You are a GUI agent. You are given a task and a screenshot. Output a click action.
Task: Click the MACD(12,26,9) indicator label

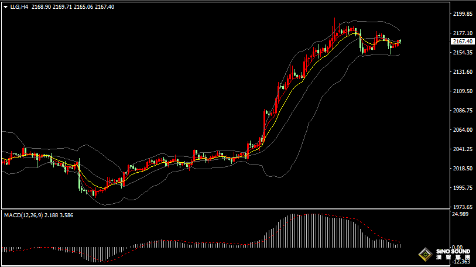pos(22,215)
